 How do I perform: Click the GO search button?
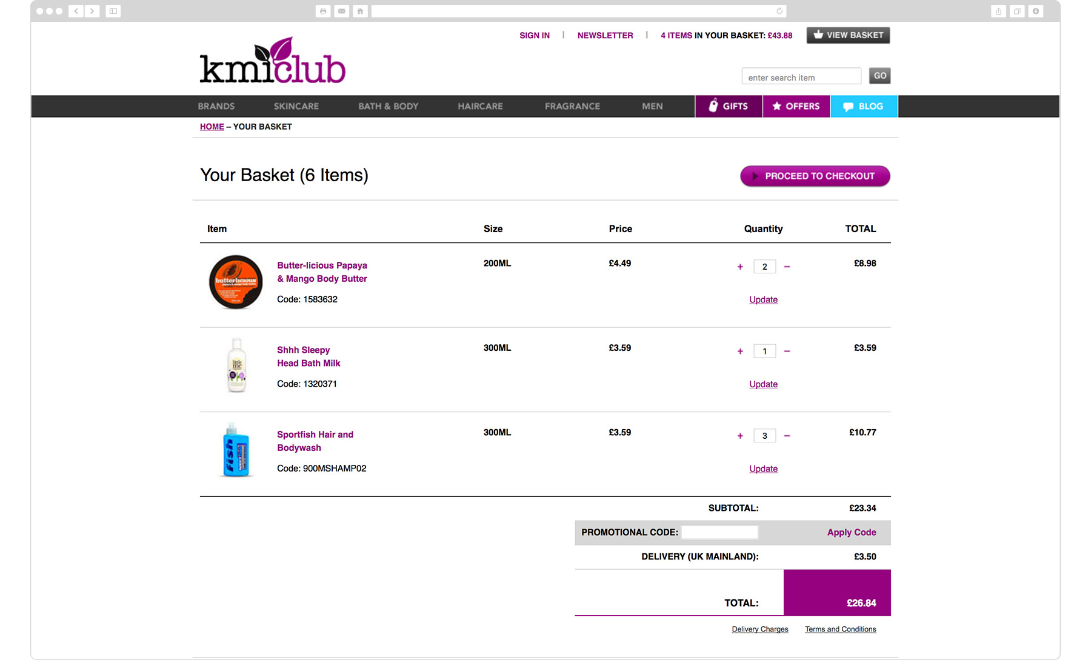(879, 76)
